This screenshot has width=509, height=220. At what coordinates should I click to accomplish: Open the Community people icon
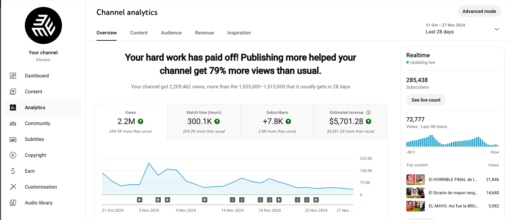click(13, 123)
